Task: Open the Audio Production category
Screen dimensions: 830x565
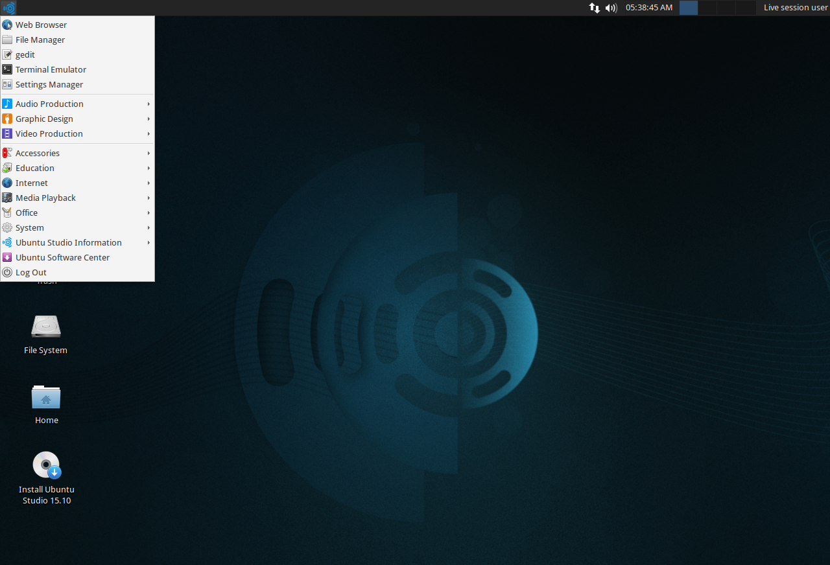Action: coord(49,104)
